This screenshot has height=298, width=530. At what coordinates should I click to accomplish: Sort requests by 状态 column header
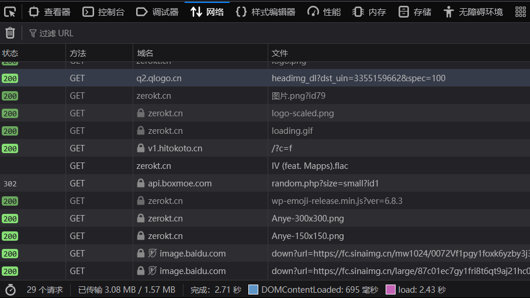tap(11, 53)
